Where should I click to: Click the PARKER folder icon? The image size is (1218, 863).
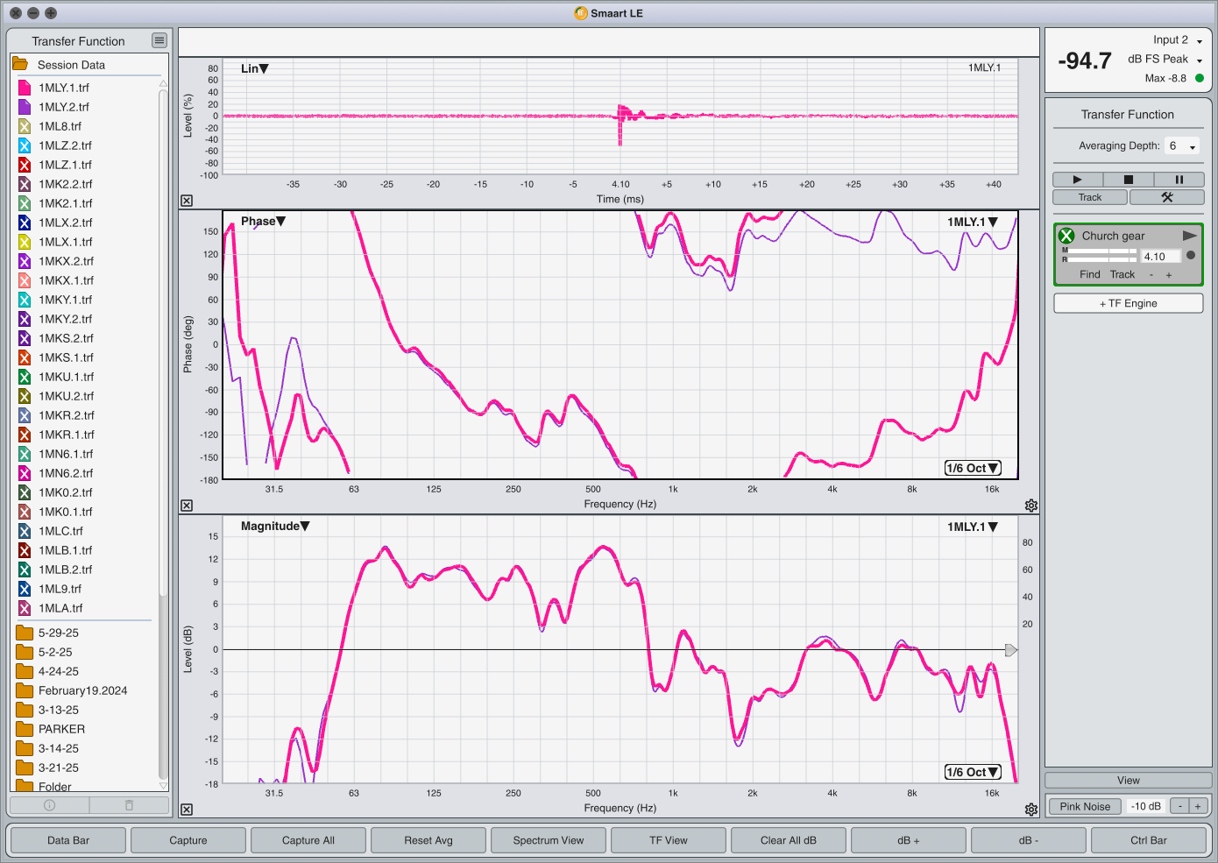click(25, 729)
